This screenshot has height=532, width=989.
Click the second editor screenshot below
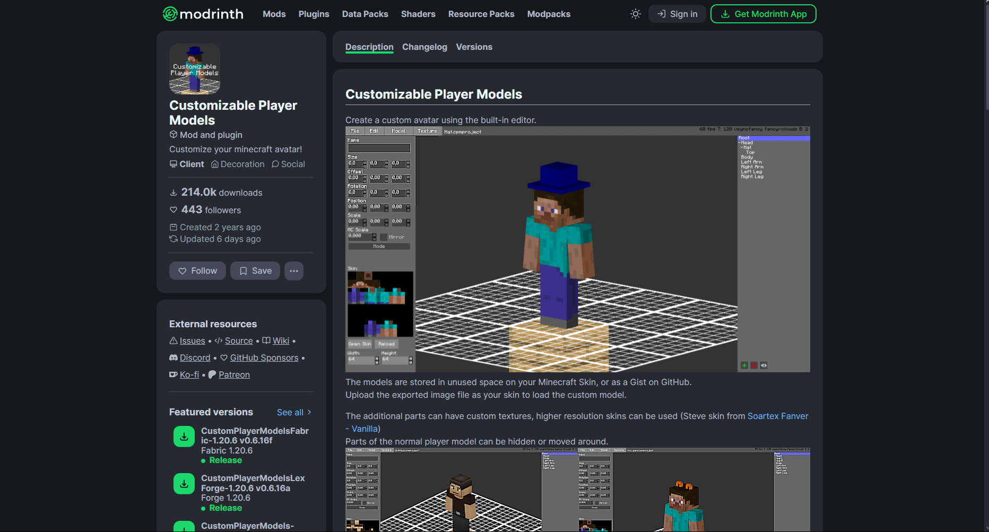[578, 490]
